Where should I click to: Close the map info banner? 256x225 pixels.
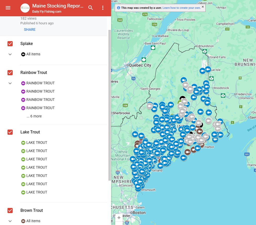[203, 7]
